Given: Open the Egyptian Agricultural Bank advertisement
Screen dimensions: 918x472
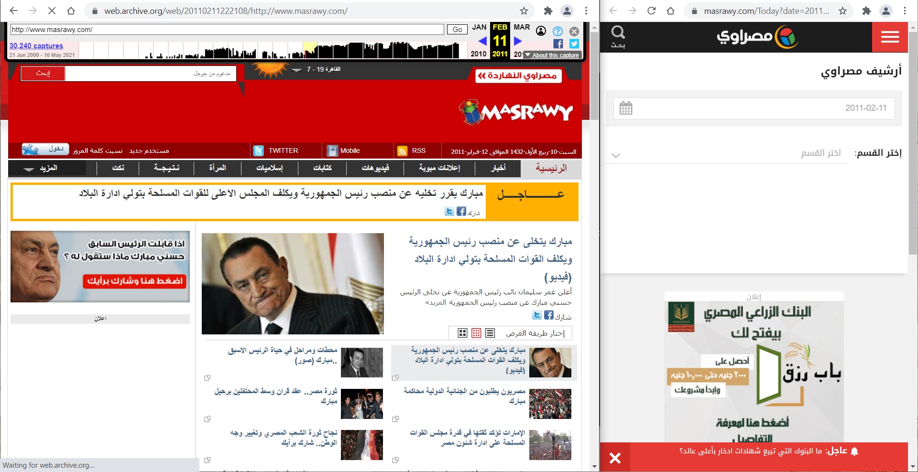Looking at the screenshot, I should 754,372.
